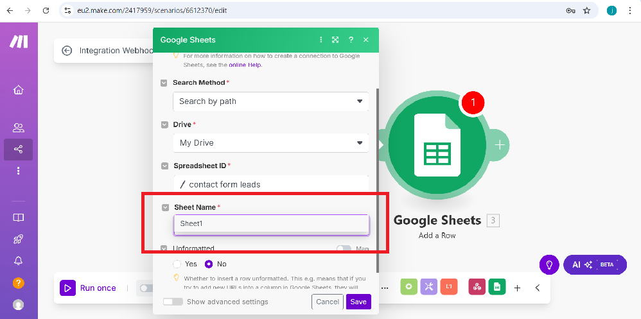641x319 pixels.
Task: Collapse the favorites bar with chevron
Action: 538,288
